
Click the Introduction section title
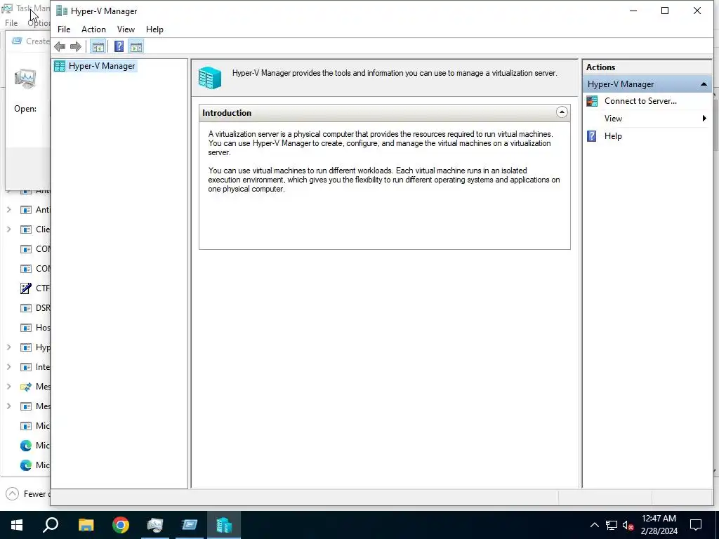click(x=227, y=113)
